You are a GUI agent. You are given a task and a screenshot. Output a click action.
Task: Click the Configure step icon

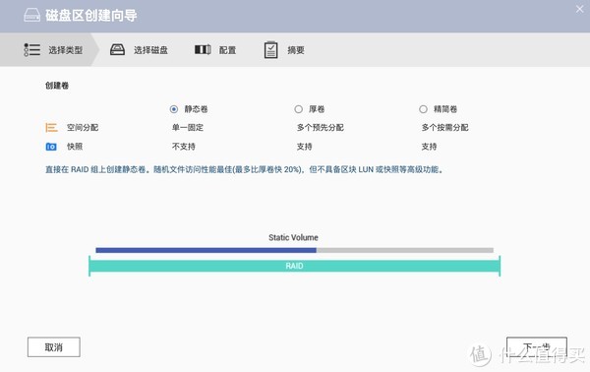(203, 50)
